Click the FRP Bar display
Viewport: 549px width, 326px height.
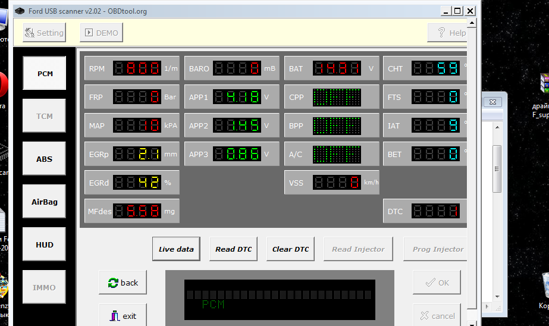click(x=137, y=97)
